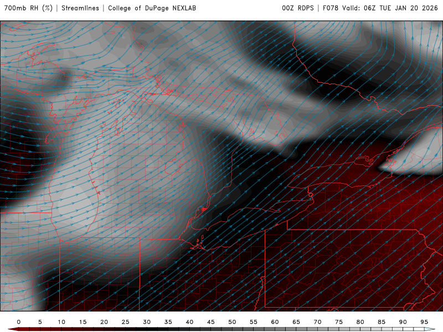Click the "15" colorbar scale label

83,322
